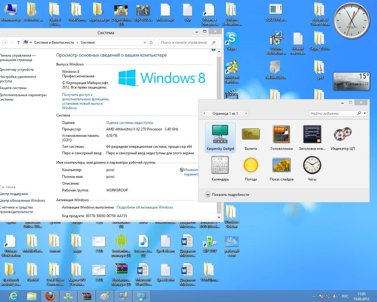Select the AMD Athlon processor text
Image resolution: width=377 pixels, height=302 pixels.
point(142,129)
